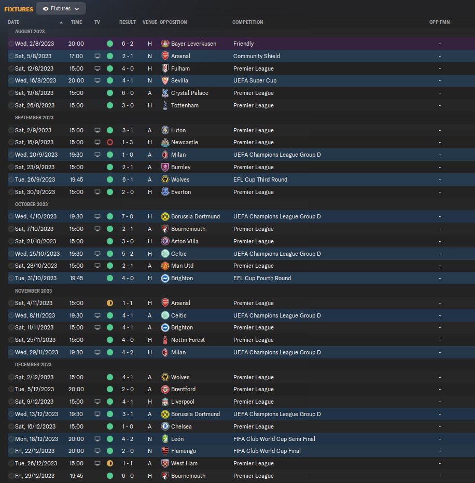
Task: Click the Arsenal badge in Community Shield row
Action: click(165, 56)
